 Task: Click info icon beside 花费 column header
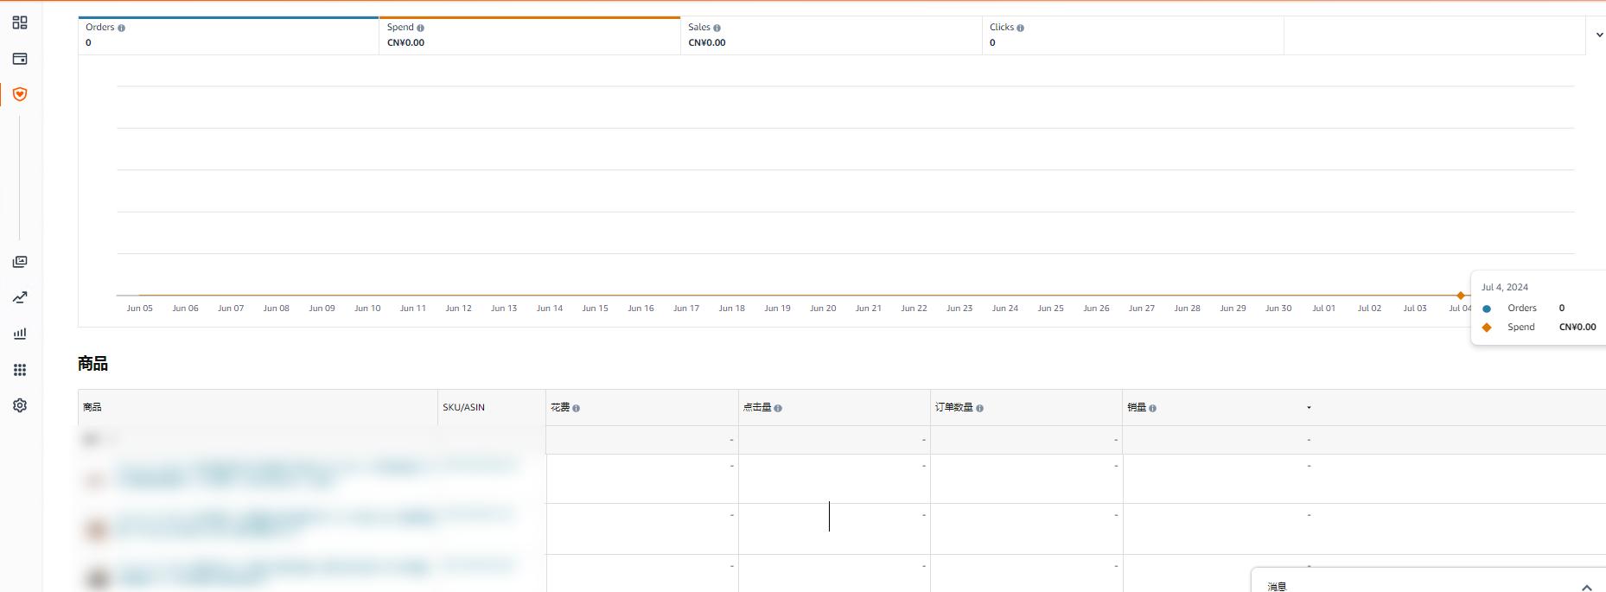click(x=577, y=408)
